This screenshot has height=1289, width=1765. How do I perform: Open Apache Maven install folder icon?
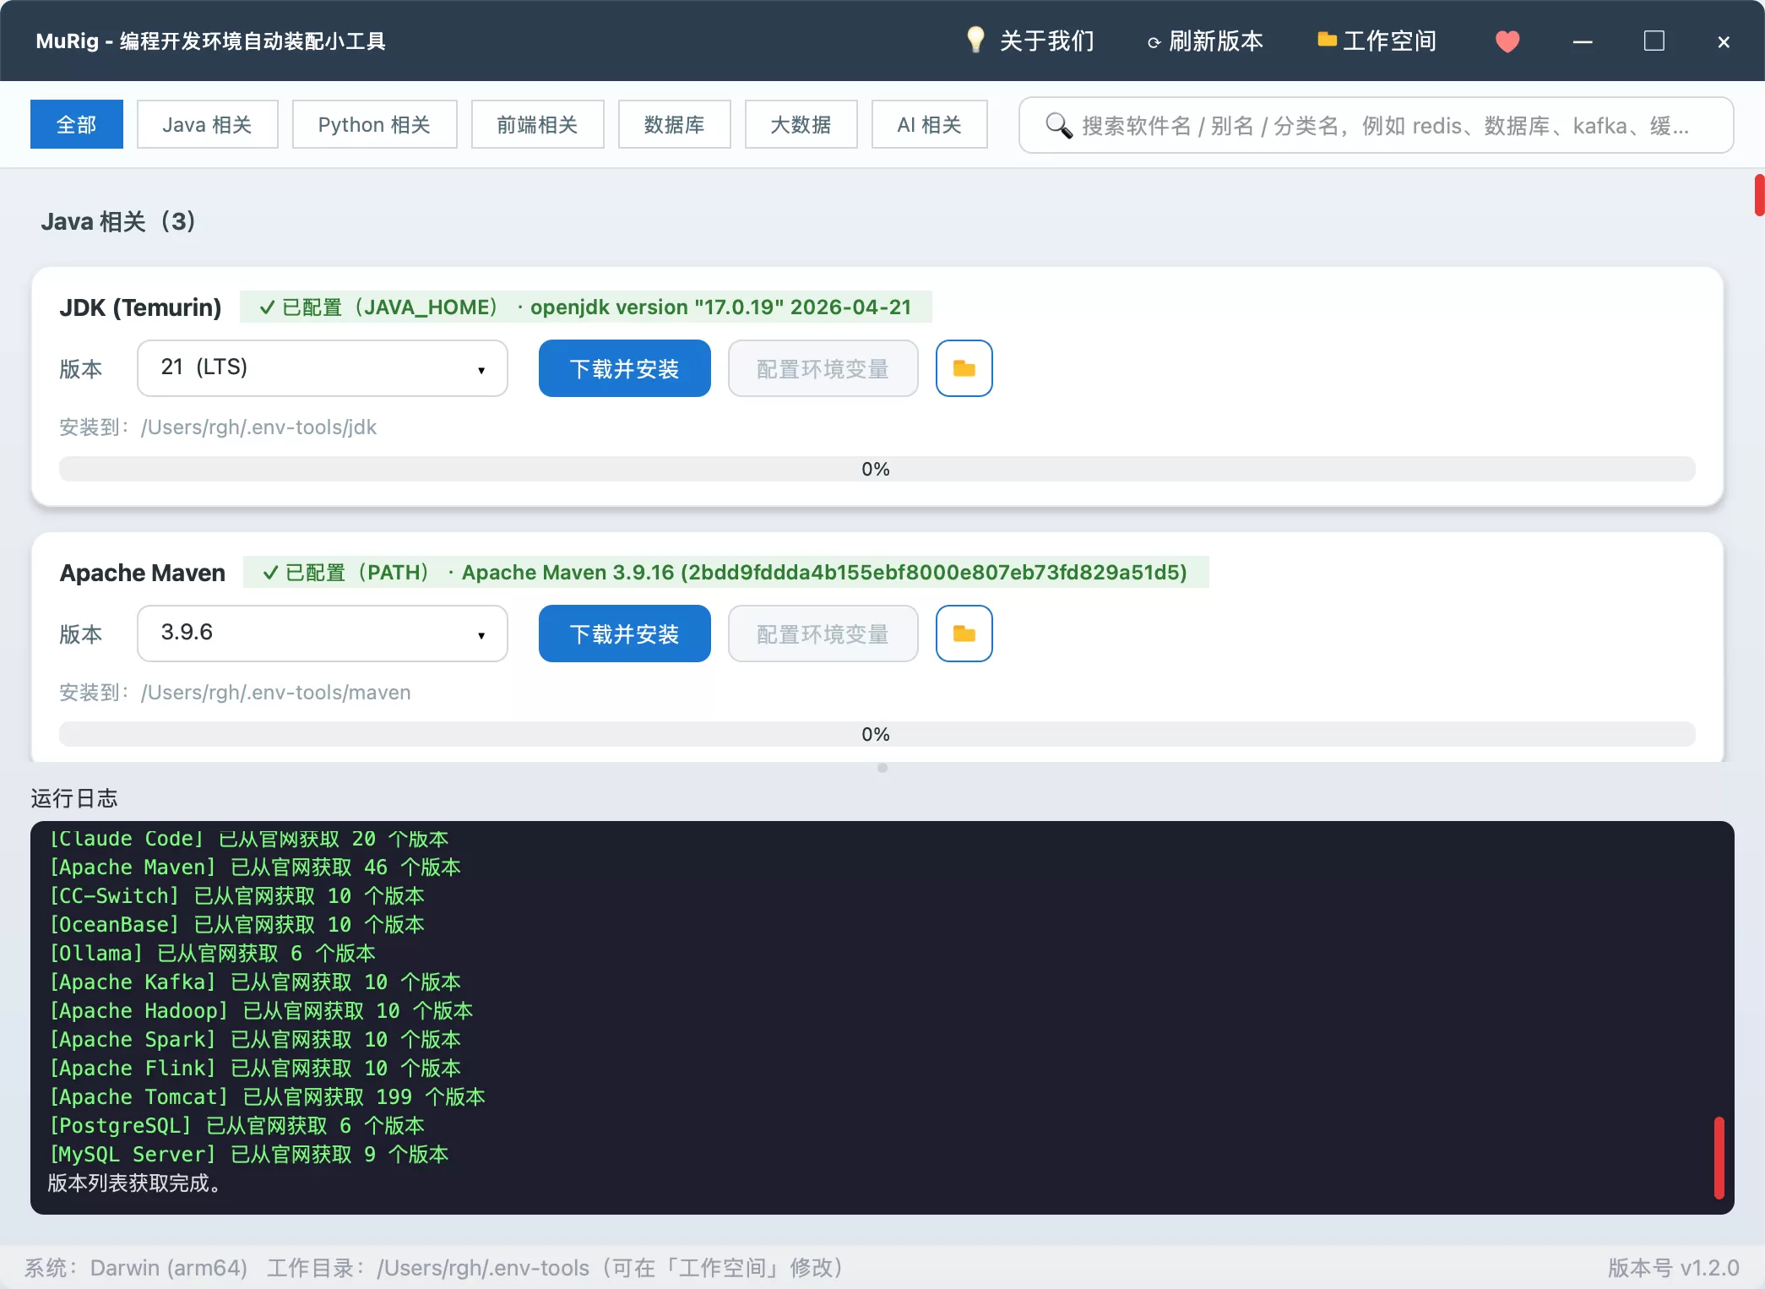pyautogui.click(x=964, y=634)
